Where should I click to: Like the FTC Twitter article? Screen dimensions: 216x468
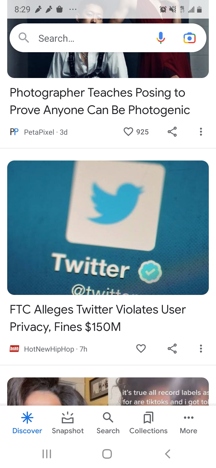point(141,349)
